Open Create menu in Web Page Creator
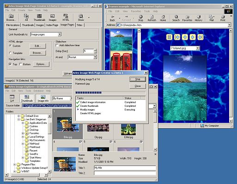The width and height of the screenshot is (237, 184). (22, 10)
